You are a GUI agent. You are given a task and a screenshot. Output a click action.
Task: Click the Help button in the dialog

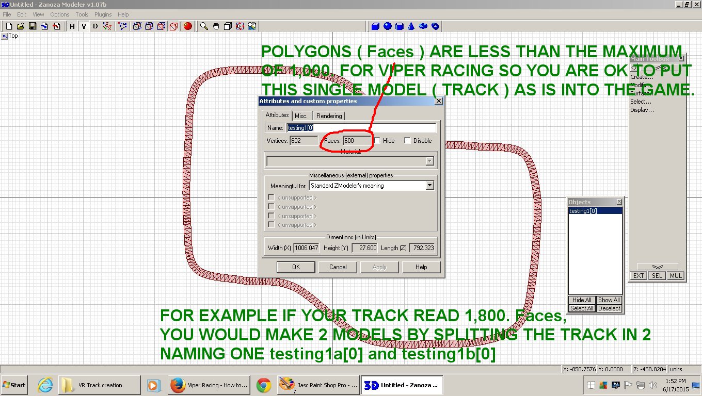421,267
